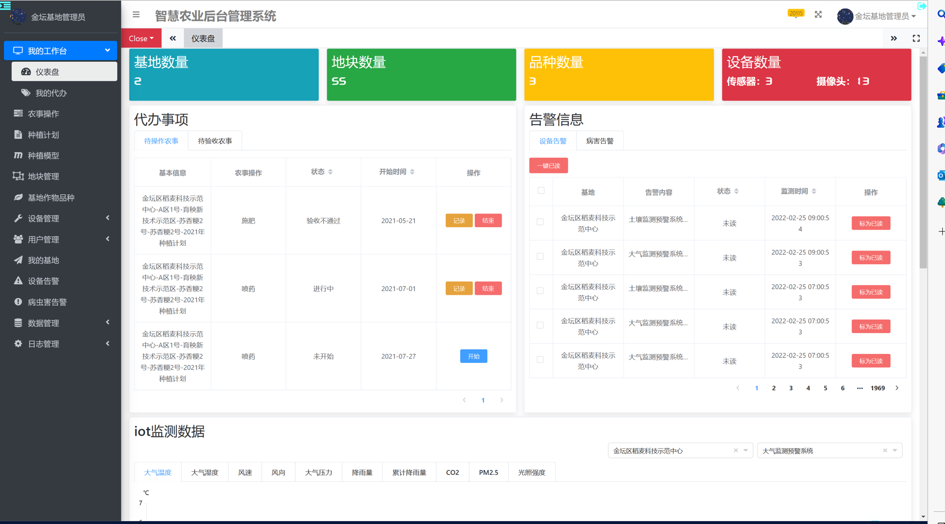Open 设备告警 in the sidebar
The width and height of the screenshot is (945, 524).
coord(60,281)
